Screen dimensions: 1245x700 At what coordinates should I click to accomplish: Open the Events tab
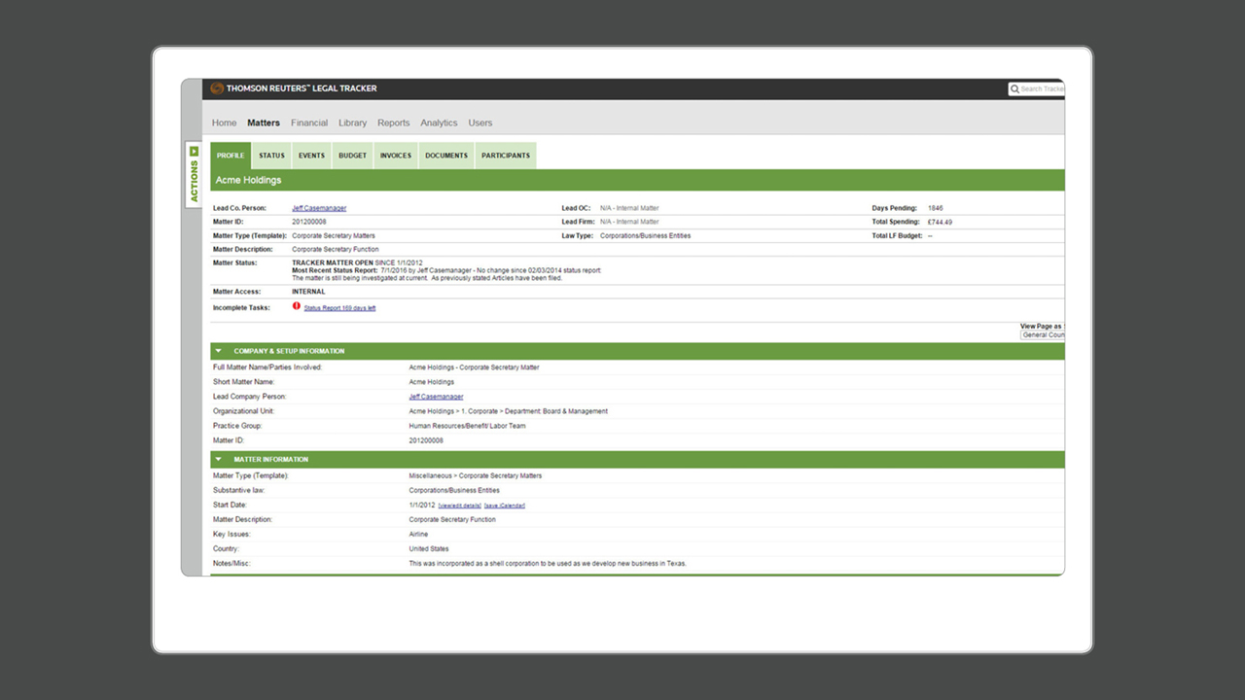(311, 156)
